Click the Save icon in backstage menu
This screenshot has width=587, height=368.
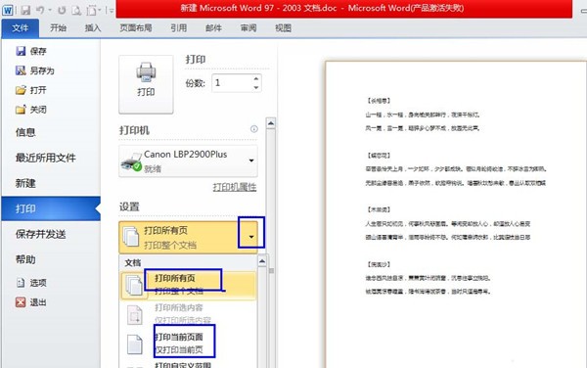tap(21, 51)
